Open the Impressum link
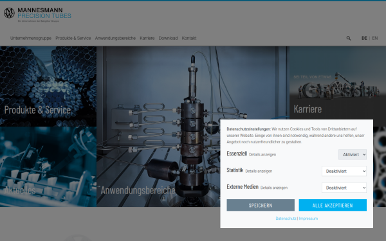Image resolution: width=386 pixels, height=241 pixels. pyautogui.click(x=308, y=219)
